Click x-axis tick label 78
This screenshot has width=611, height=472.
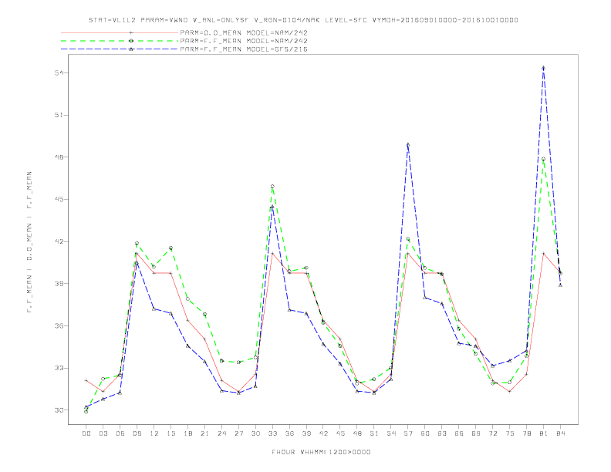pyautogui.click(x=526, y=433)
